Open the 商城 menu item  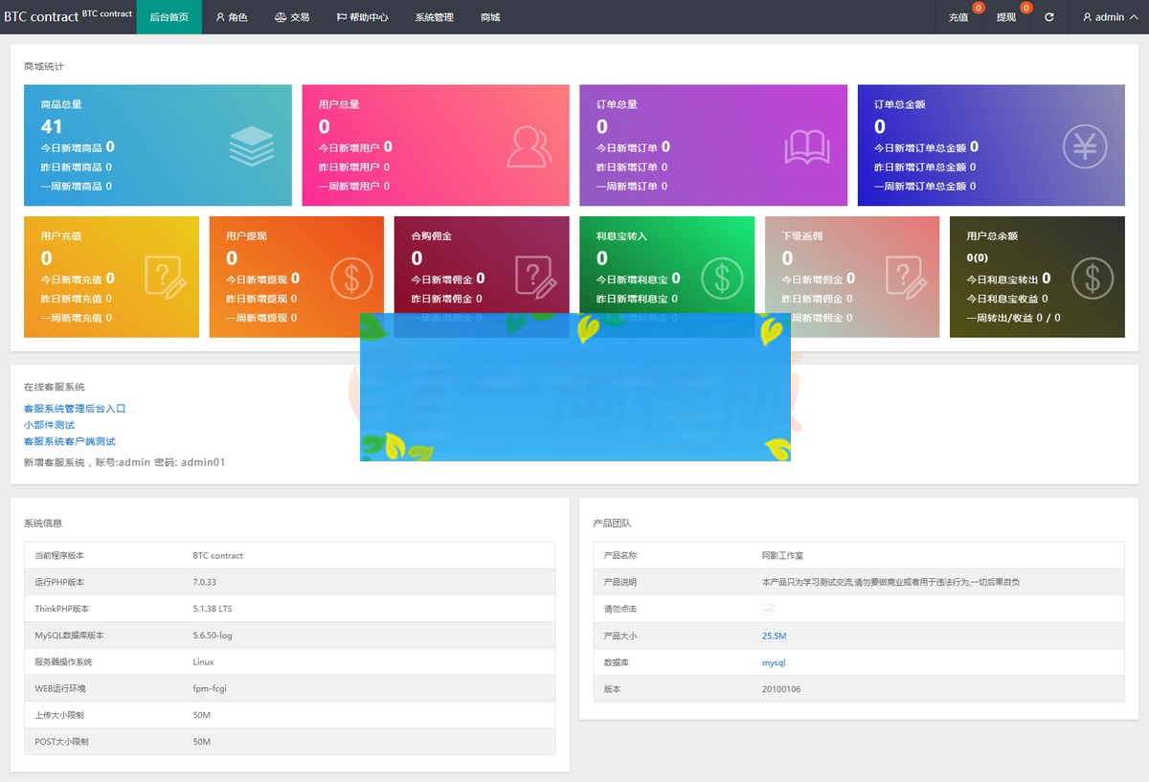[490, 17]
